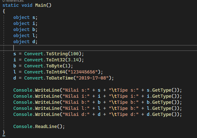Click the WriteLine line containing "Nilai d:"
This screenshot has height=138, width=197.
tap(98, 114)
